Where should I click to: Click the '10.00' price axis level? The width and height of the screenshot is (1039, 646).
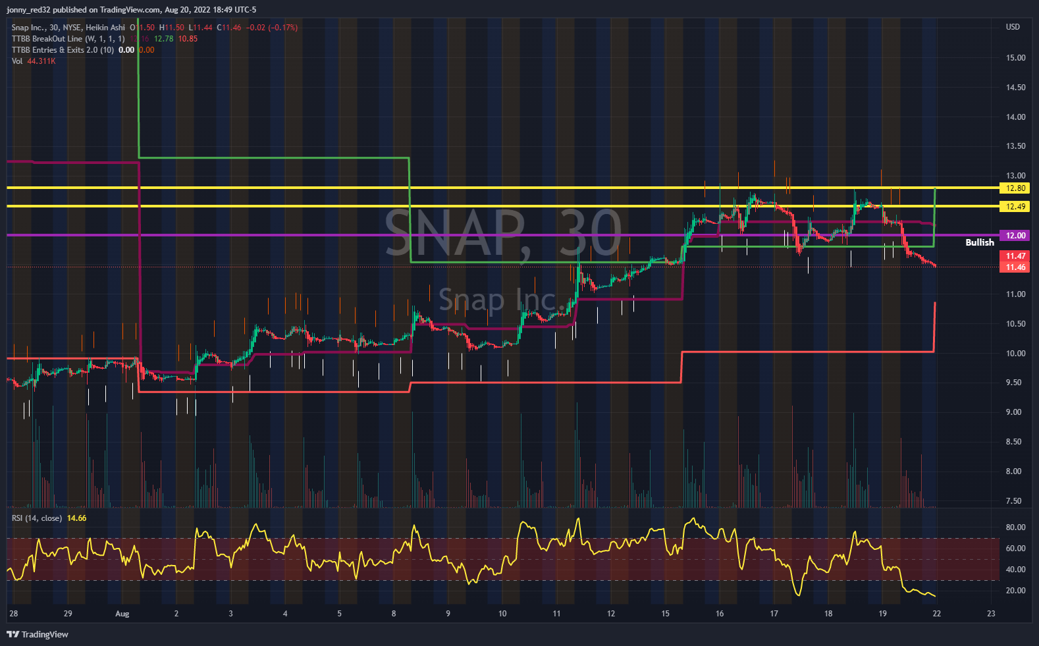click(1016, 354)
